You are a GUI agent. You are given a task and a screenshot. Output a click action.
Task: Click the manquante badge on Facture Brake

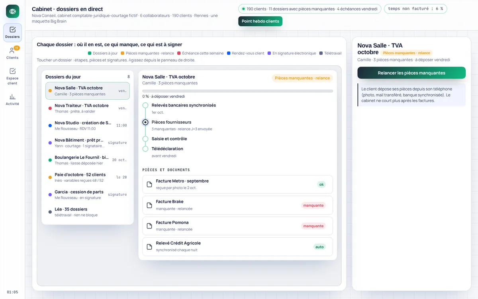pyautogui.click(x=313, y=205)
